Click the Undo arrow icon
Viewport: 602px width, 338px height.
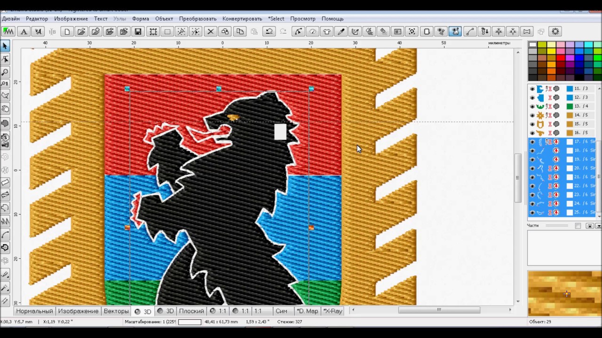coord(269,31)
